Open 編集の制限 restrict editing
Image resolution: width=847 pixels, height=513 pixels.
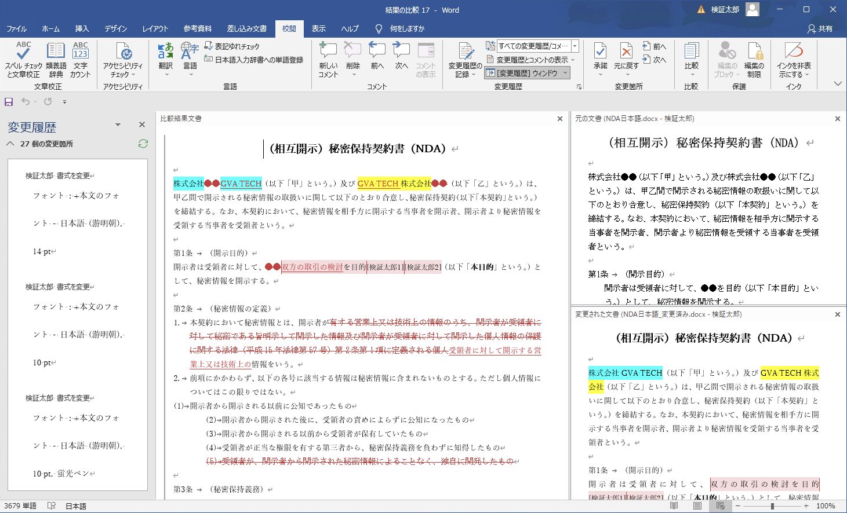point(754,60)
